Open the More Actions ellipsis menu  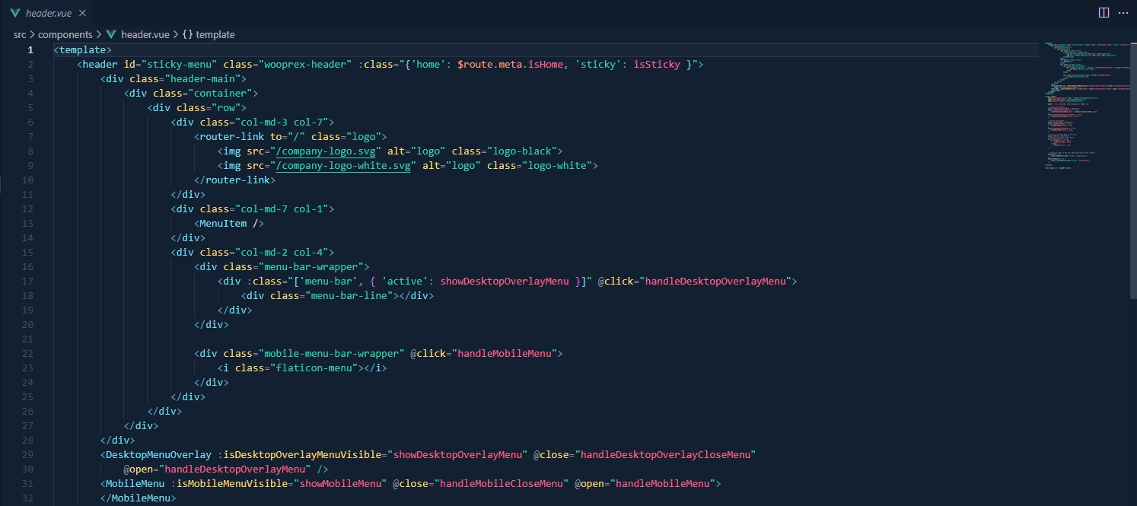[1124, 12]
